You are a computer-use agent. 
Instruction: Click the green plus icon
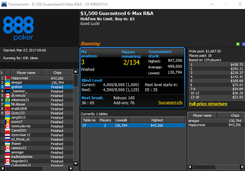coord(238,44)
